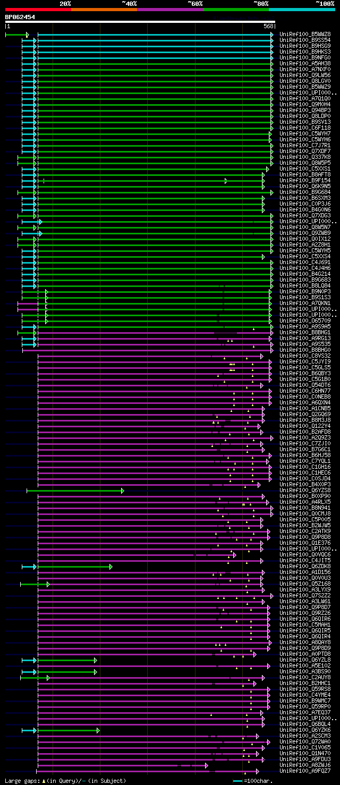Select the UniRef100_B2HHC1 label
The width and height of the screenshot is (340, 785).
305,683
